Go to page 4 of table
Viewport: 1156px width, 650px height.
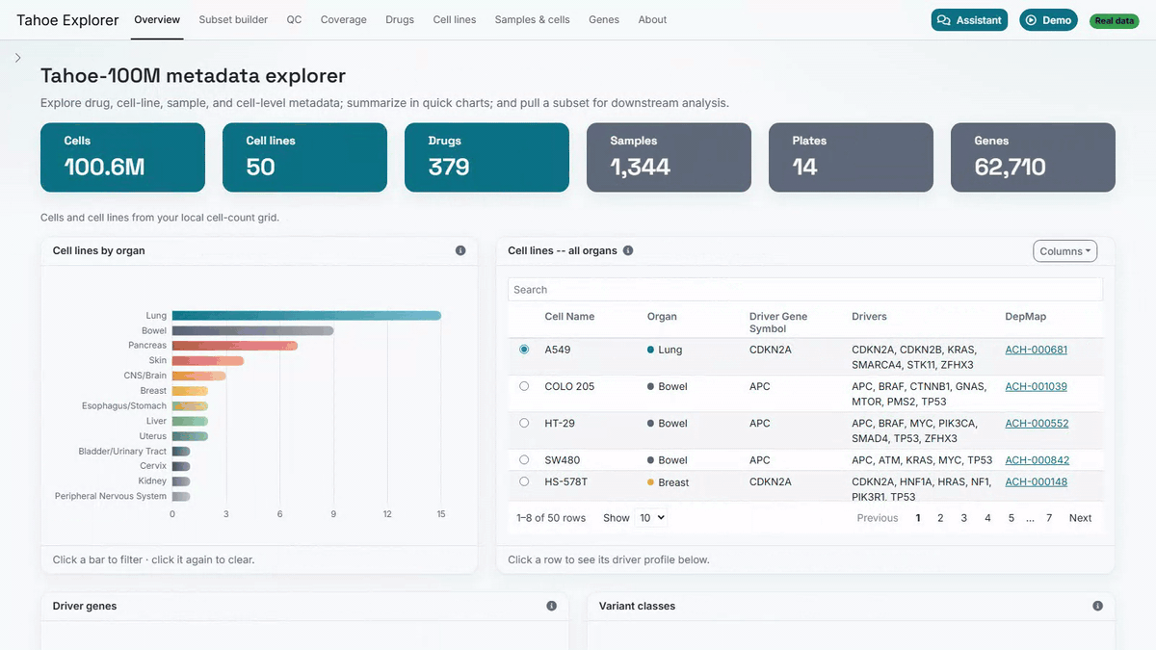pyautogui.click(x=987, y=518)
